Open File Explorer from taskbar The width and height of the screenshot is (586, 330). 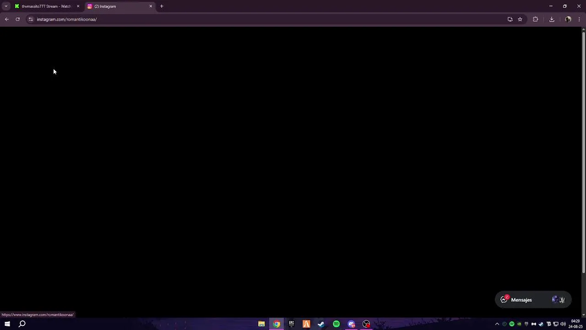click(261, 324)
